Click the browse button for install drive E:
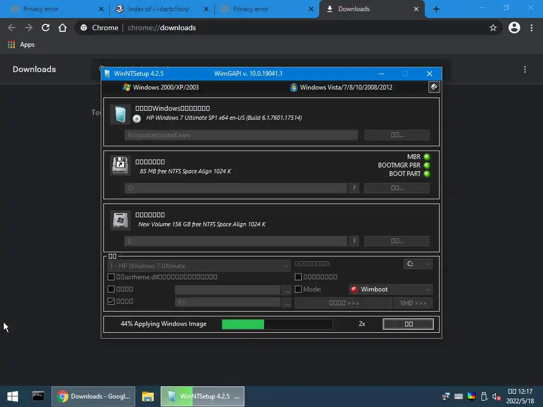 (397, 241)
